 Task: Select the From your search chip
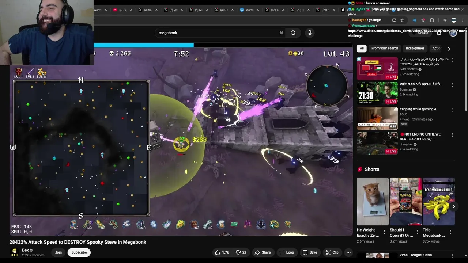pyautogui.click(x=385, y=48)
